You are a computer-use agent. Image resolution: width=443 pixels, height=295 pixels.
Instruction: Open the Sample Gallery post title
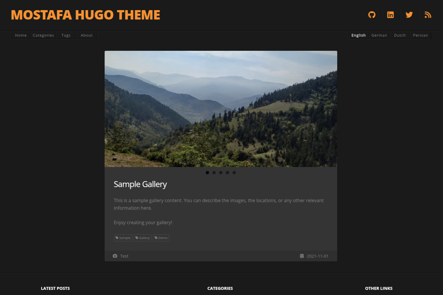pyautogui.click(x=140, y=184)
